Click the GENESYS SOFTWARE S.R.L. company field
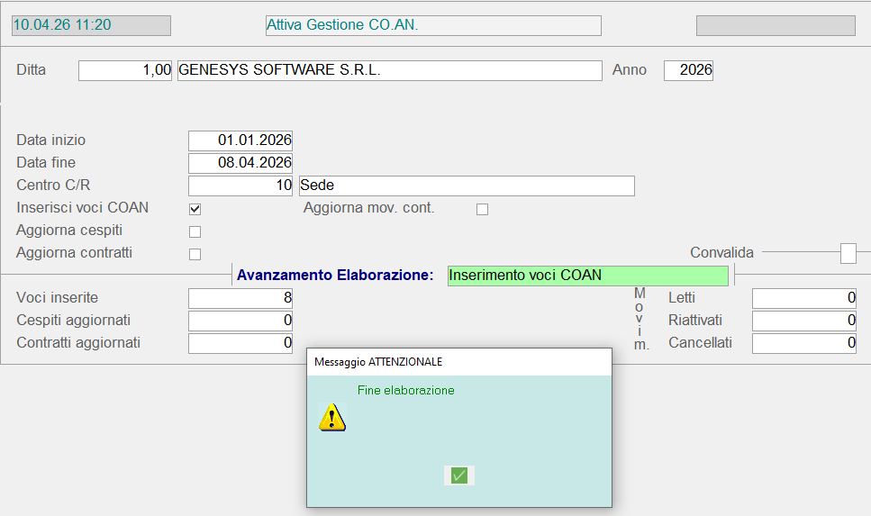This screenshot has height=516, width=871. coord(389,70)
